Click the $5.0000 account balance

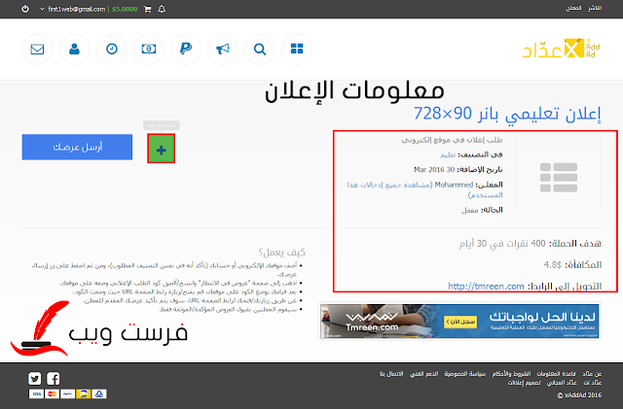pos(125,9)
